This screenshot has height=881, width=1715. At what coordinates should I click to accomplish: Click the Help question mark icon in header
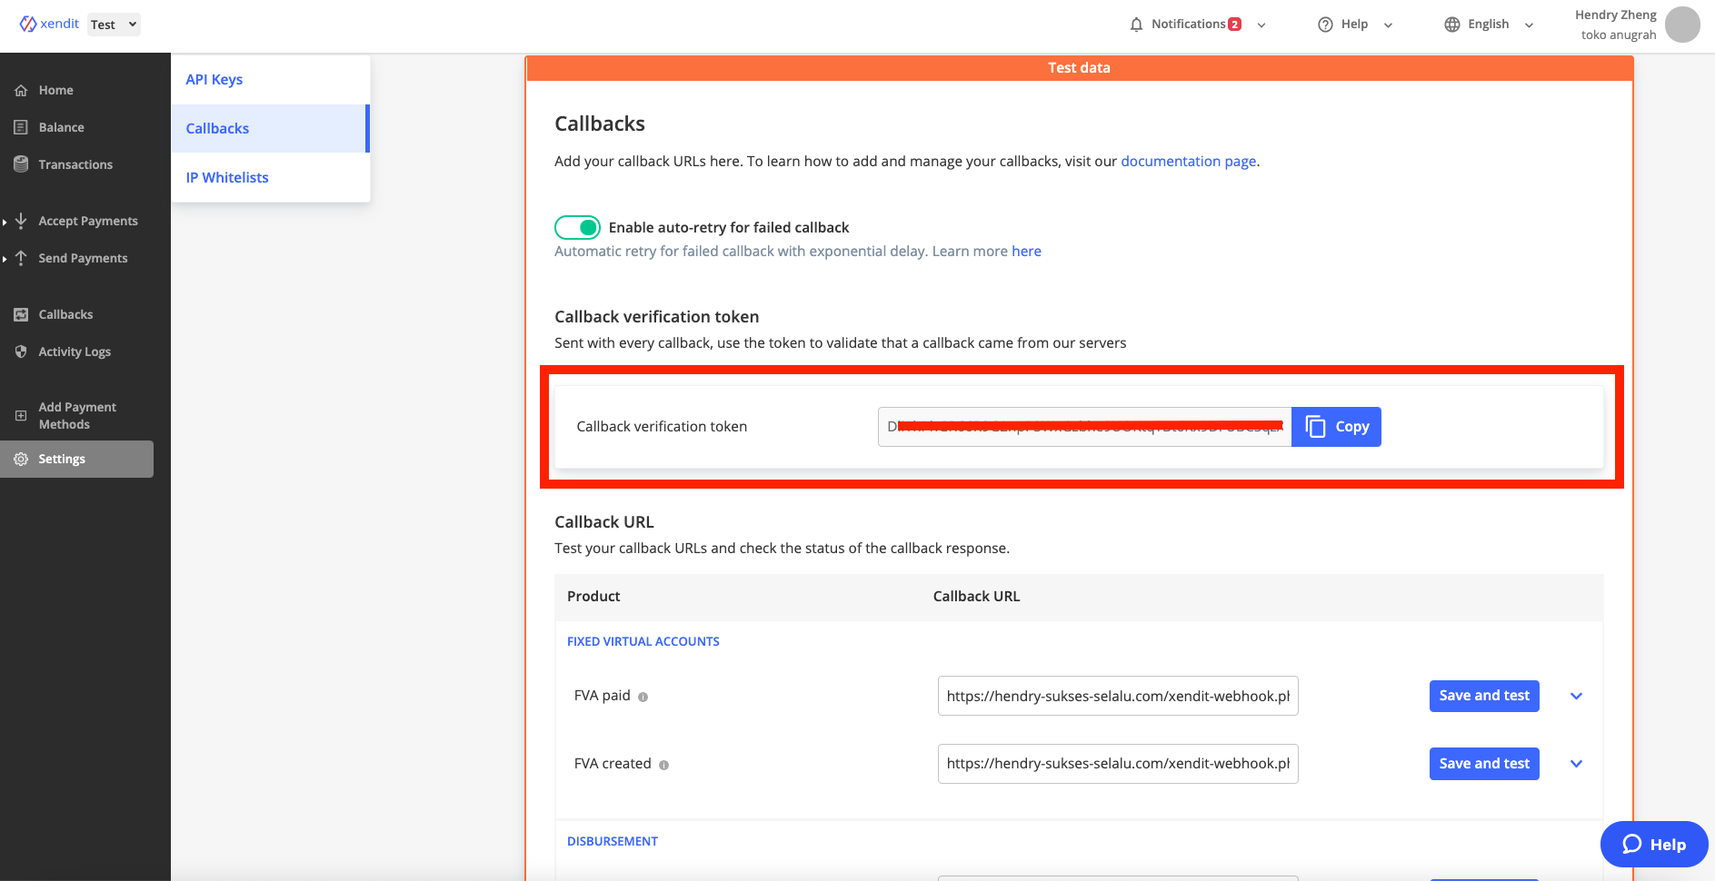pyautogui.click(x=1325, y=25)
